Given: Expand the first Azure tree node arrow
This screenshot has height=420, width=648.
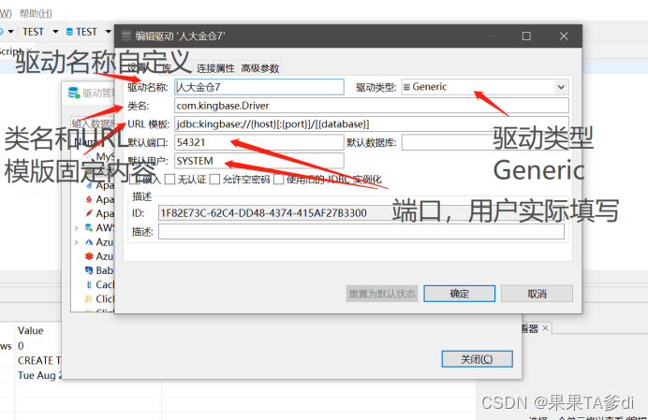Looking at the screenshot, I should (x=77, y=242).
